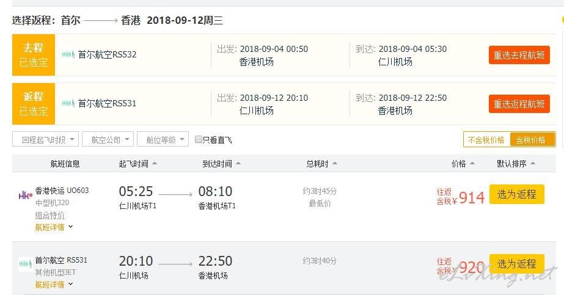This screenshot has width=564, height=295.
Task: Switch to 不含税价格 price excluding tax
Action: [x=486, y=140]
